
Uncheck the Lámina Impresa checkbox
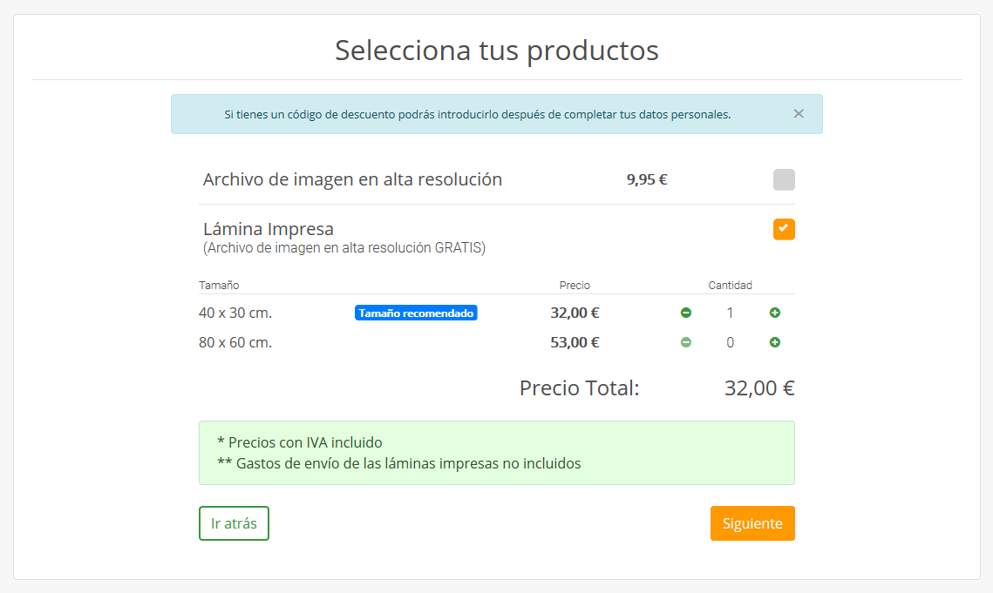coord(784,230)
